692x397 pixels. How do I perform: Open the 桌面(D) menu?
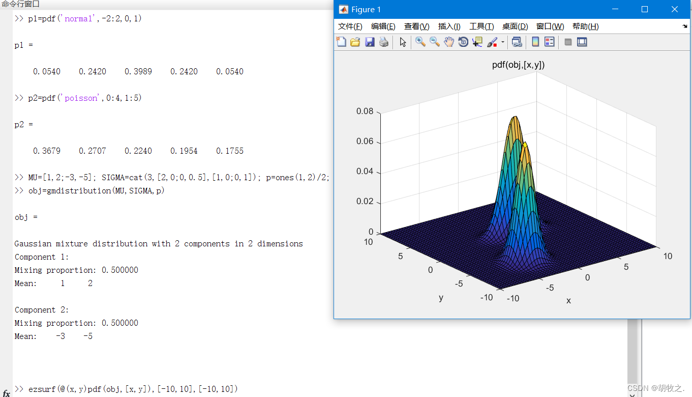point(515,26)
